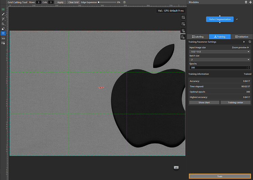This screenshot has height=180, width=253.
Task: Click the Show chart button
Action: [x=204, y=103]
